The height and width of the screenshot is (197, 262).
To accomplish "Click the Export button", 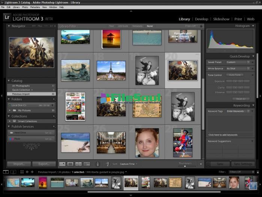I will pyautogui.click(x=44, y=164).
